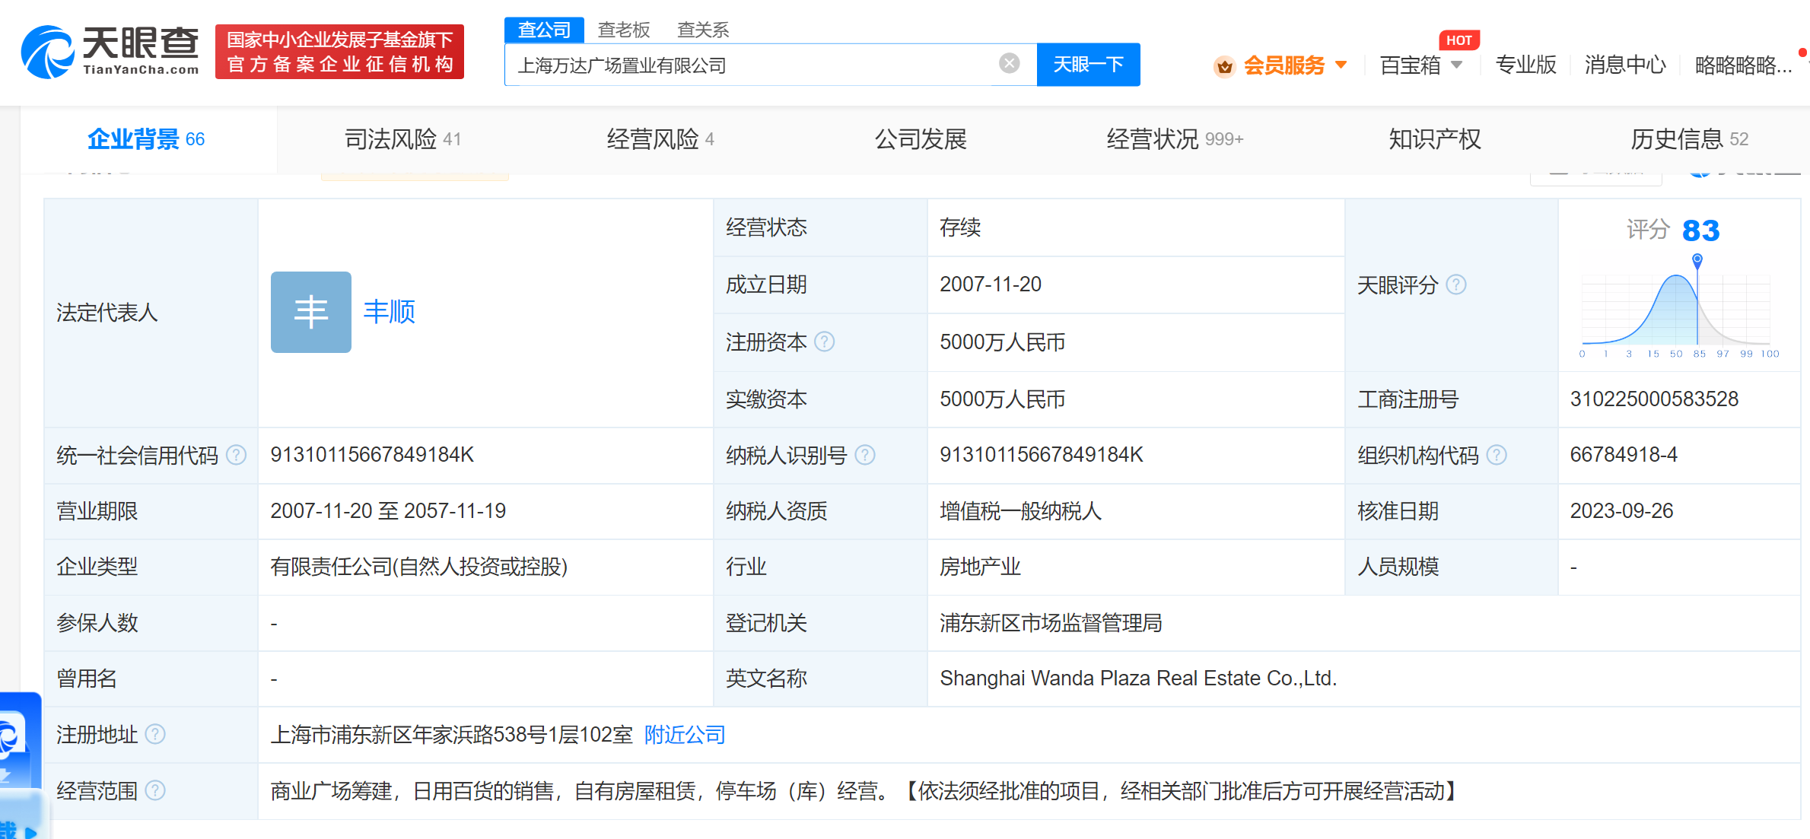Click English name Shanghai Wanda Plaza Real Estate

tap(1138, 678)
